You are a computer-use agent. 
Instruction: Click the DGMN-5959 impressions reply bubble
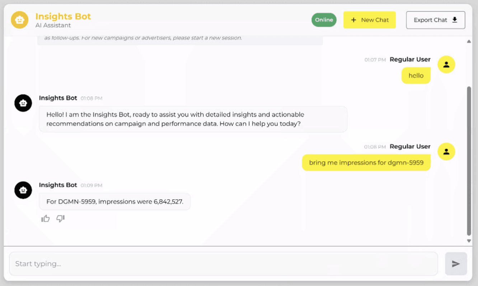[x=114, y=201]
